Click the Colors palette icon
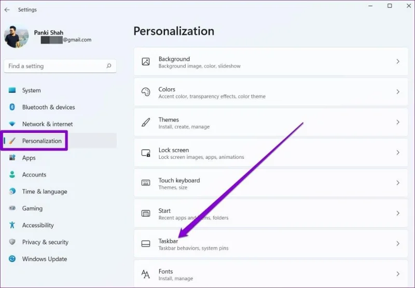Viewport: 415px width, 288px height. [x=146, y=92]
